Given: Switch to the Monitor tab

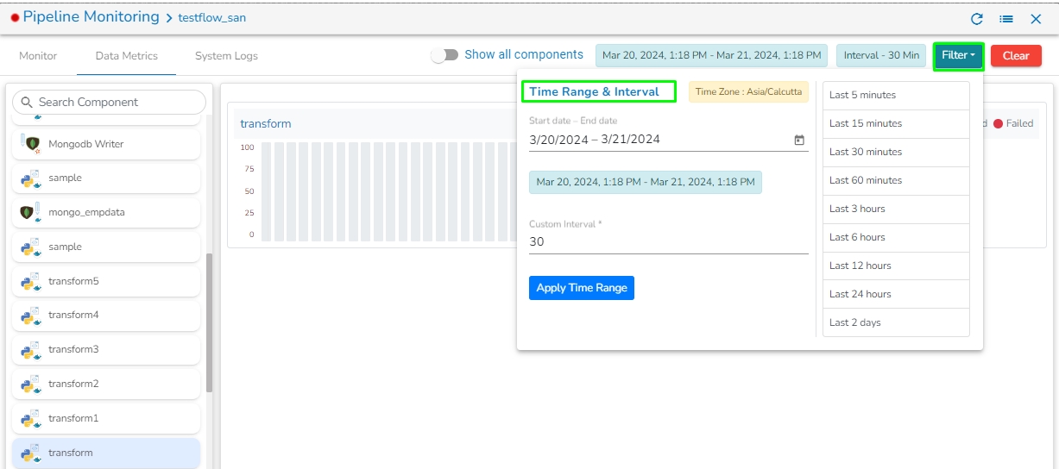Looking at the screenshot, I should (38, 55).
